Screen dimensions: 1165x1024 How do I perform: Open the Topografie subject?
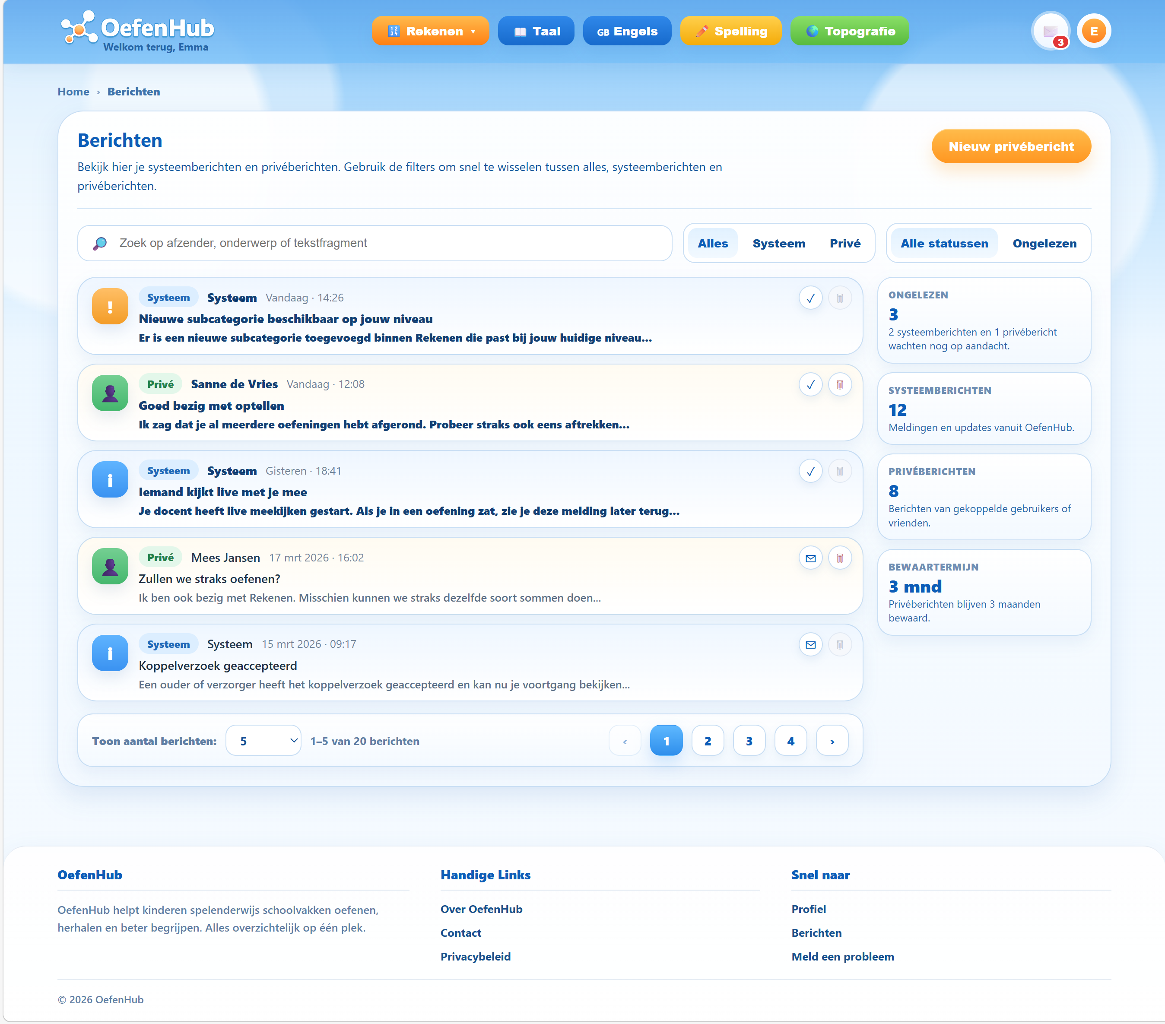tap(849, 31)
